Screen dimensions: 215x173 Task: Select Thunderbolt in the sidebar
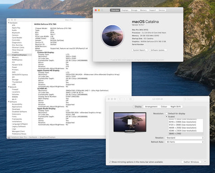point(17,82)
